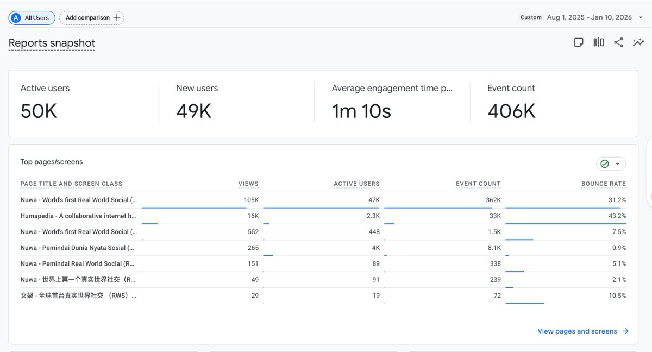This screenshot has height=352, width=652.
Task: Click the Nuwa 世界上第一个真实世界社交 row title
Action: pyautogui.click(x=78, y=280)
